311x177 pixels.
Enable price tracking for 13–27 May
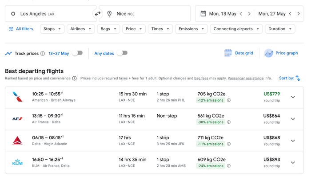(77, 53)
